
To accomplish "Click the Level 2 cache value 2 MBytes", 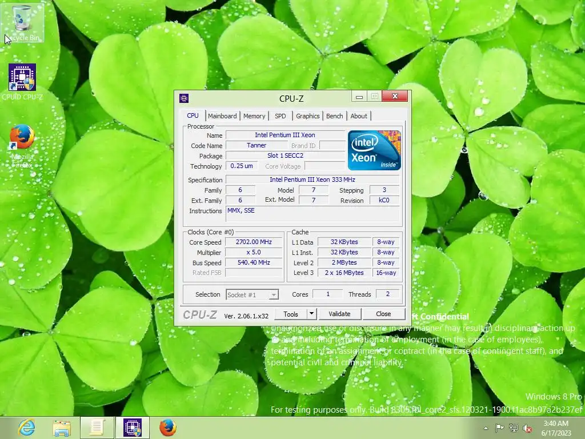I will pyautogui.click(x=344, y=262).
